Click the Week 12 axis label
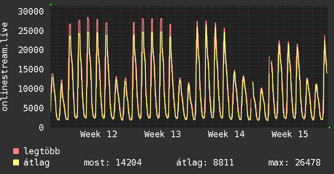The width and height of the screenshot is (334, 174). [x=98, y=134]
